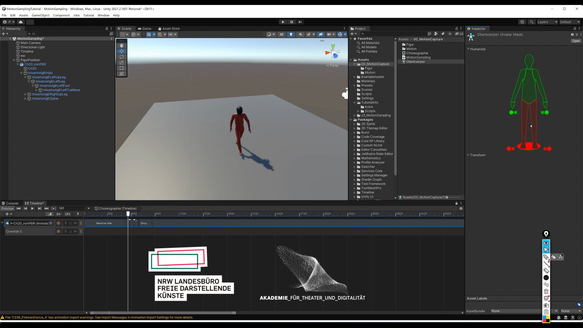Toggle 2D view mode in Scene
583x328 pixels.
coord(281,35)
